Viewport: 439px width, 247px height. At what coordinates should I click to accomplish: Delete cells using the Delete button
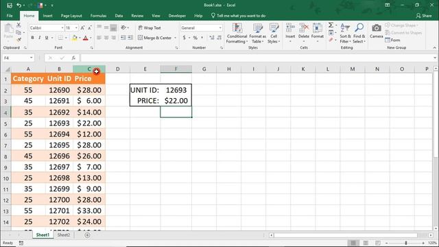[303, 33]
